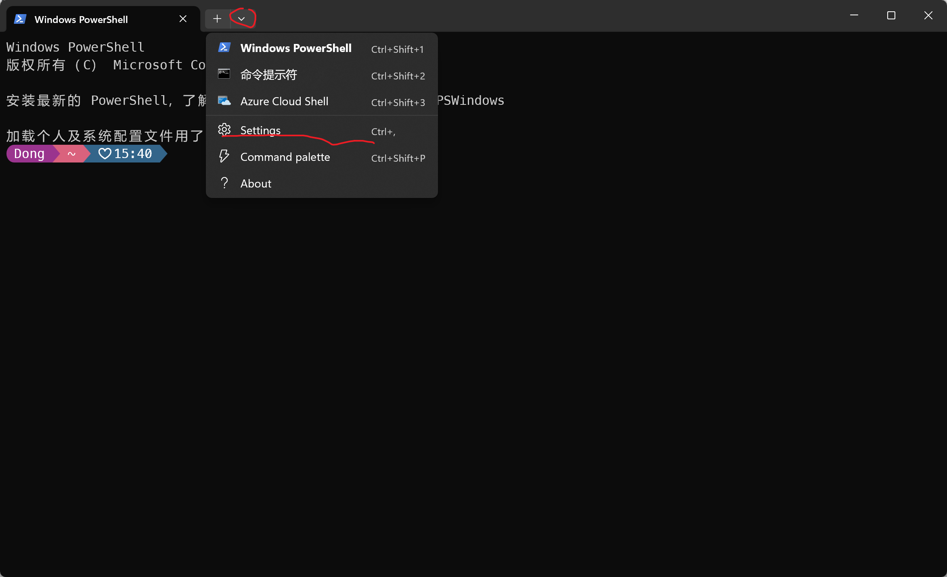Maximize the terminal window
Image resolution: width=947 pixels, height=577 pixels.
891,16
